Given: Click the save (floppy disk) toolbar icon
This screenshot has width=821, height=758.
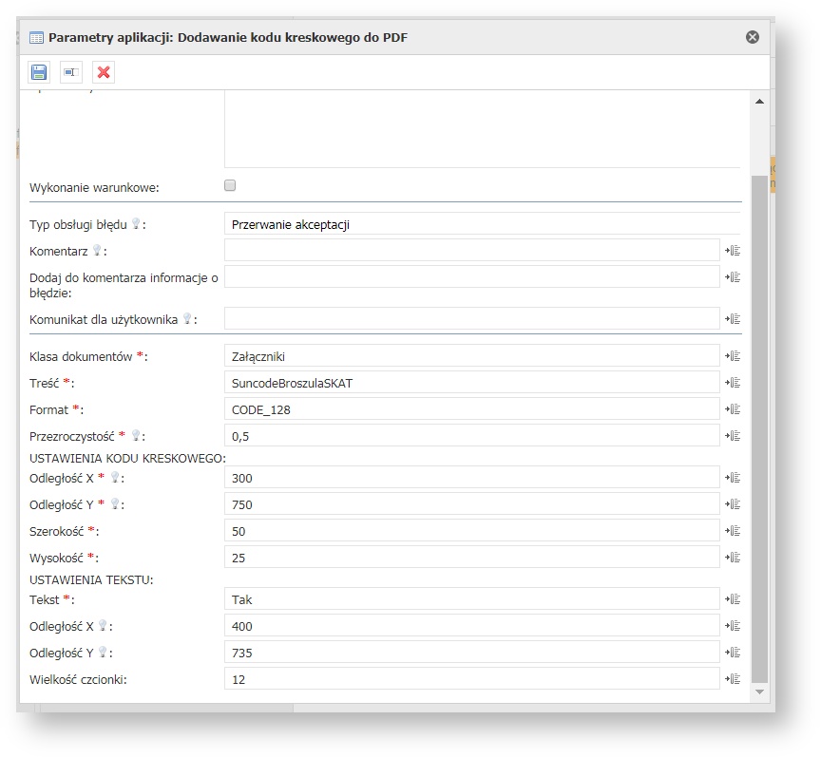Looking at the screenshot, I should (x=39, y=72).
